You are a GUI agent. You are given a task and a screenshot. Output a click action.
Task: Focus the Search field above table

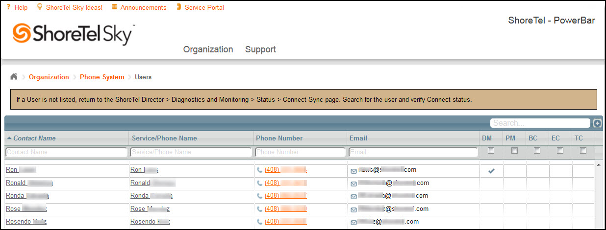tap(541, 123)
